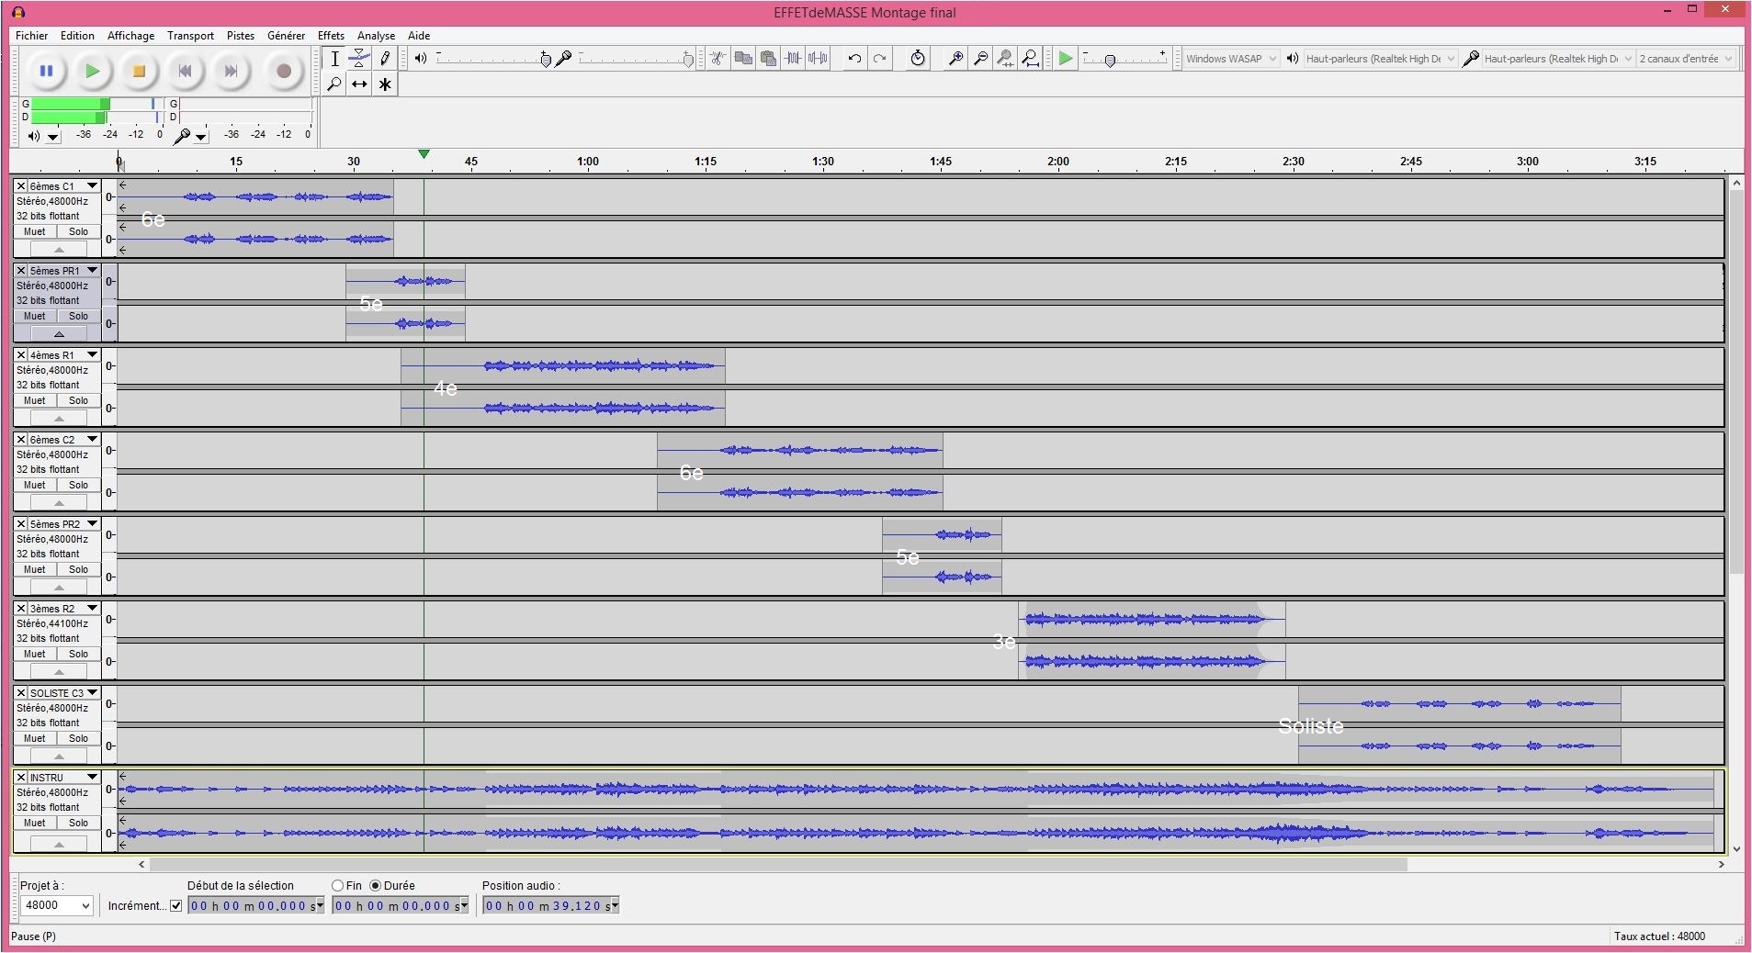Mute the 6èmes C2 track
The height and width of the screenshot is (953, 1752).
35,486
